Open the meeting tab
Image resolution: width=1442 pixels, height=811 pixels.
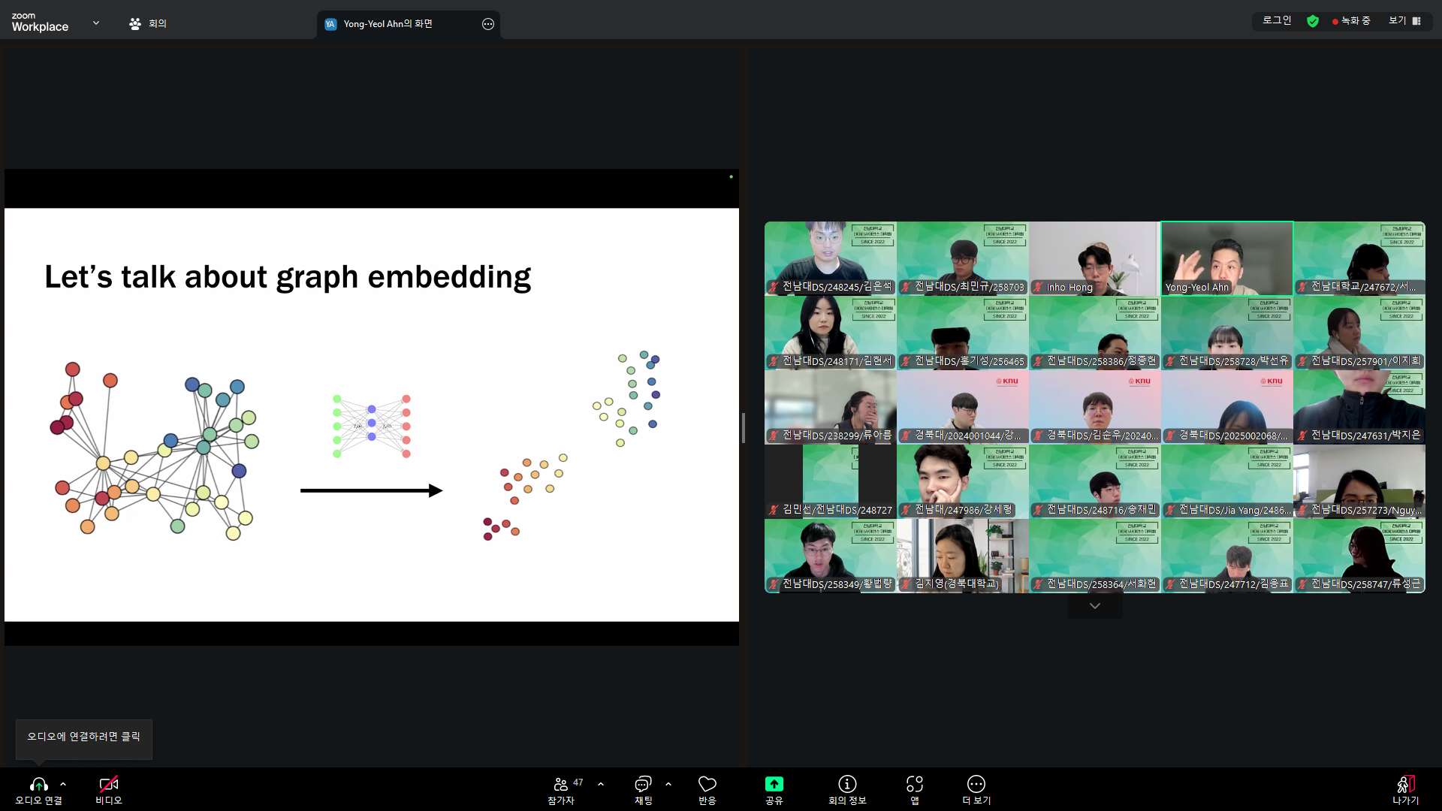click(148, 23)
